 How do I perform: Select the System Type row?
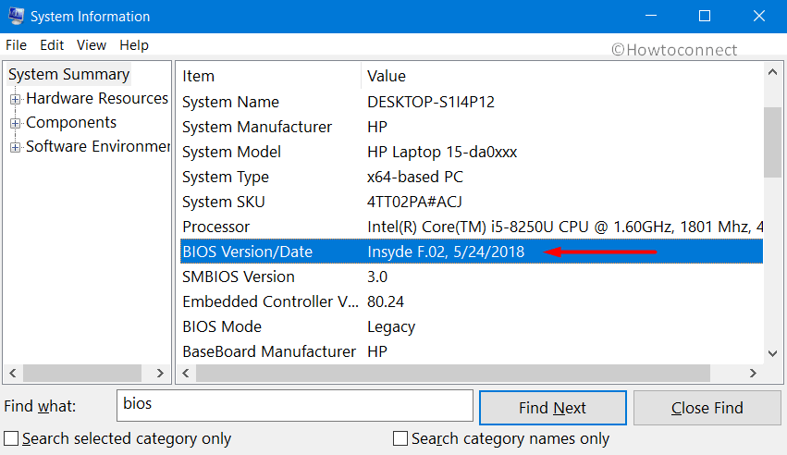pos(472,177)
